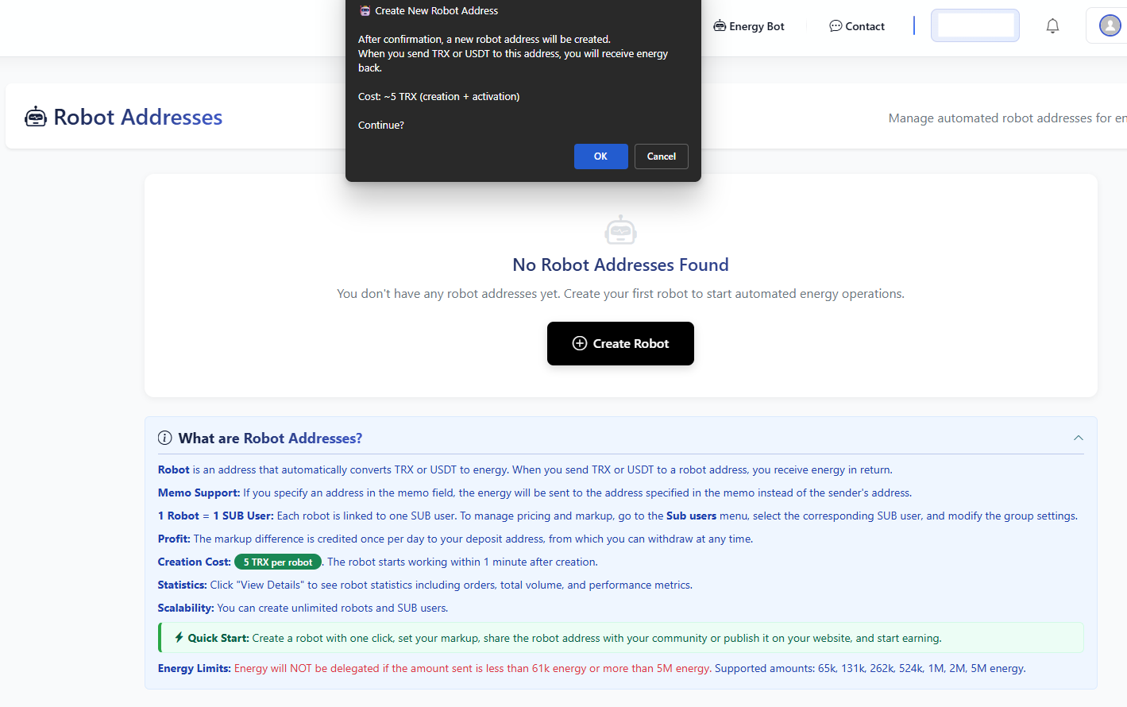Click the Contact speech bubble icon

tap(836, 26)
